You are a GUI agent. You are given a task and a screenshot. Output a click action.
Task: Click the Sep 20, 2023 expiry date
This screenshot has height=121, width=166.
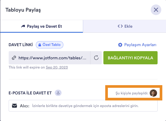pyautogui.click(x=57, y=67)
